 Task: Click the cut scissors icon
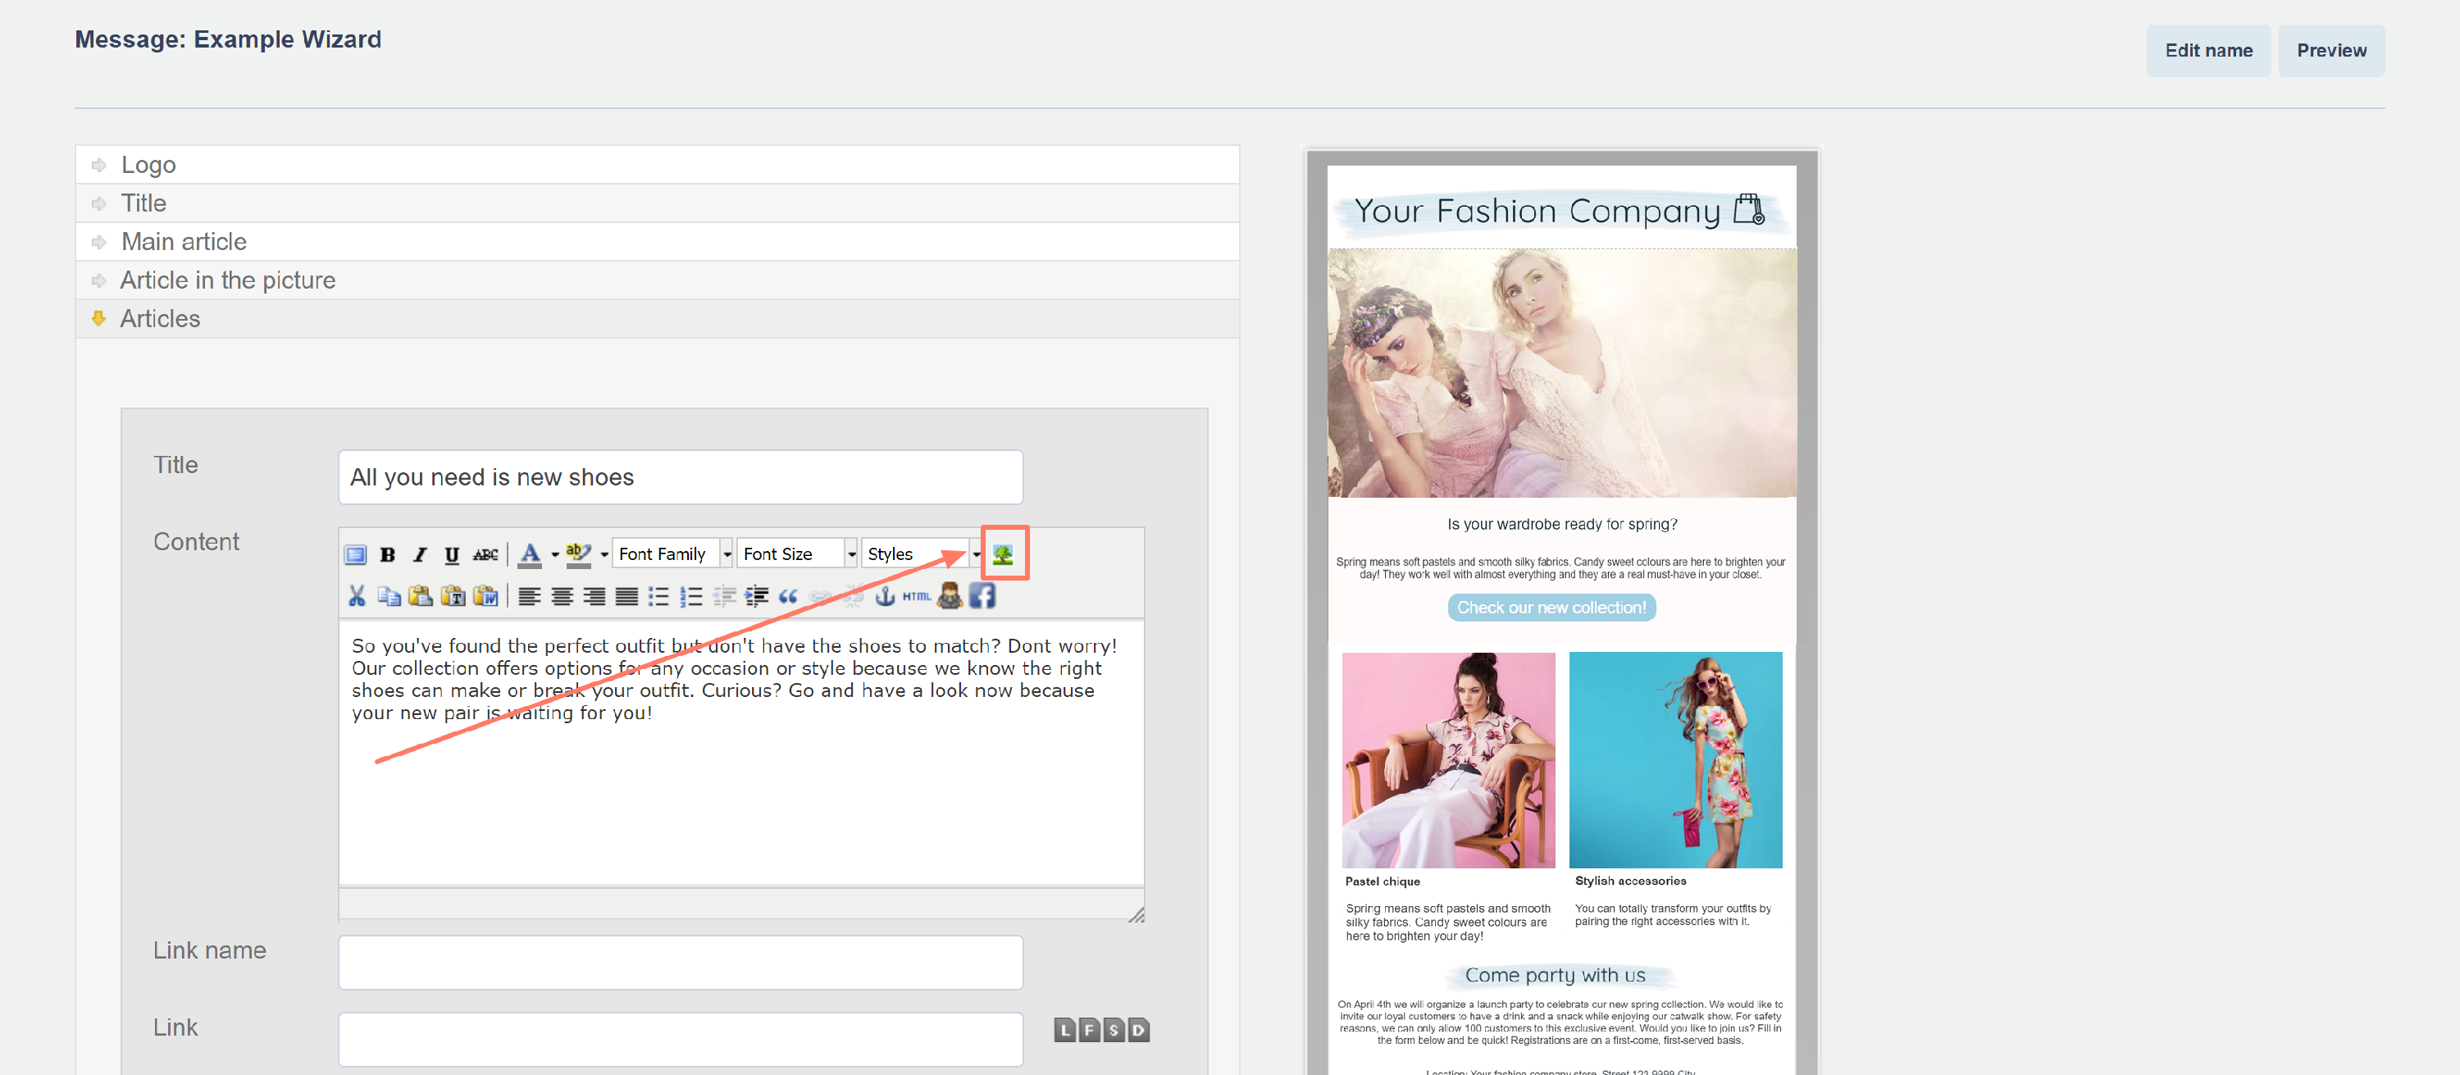tap(356, 597)
